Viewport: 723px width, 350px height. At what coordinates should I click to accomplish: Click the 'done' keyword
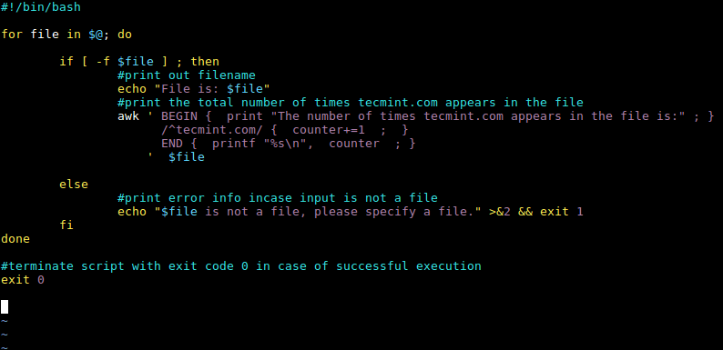[x=15, y=239]
